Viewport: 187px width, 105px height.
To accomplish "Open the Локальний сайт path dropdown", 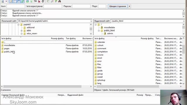I will pos(91,21).
